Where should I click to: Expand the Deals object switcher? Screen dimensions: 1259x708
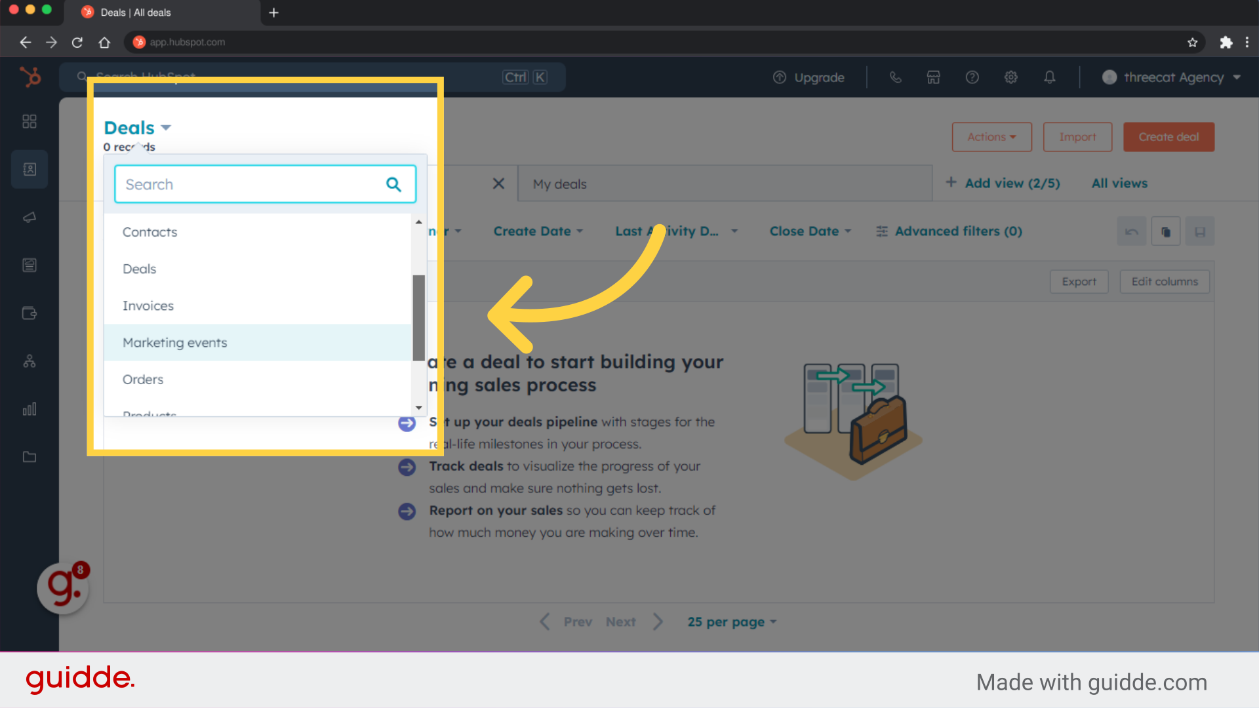(138, 128)
